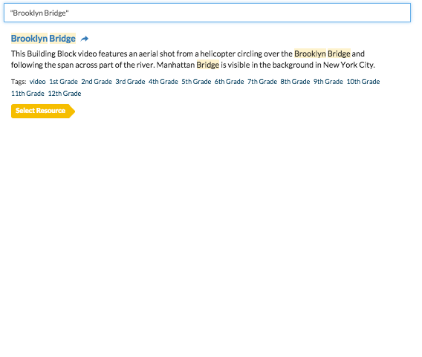Click the Select Resource button

coord(43,111)
